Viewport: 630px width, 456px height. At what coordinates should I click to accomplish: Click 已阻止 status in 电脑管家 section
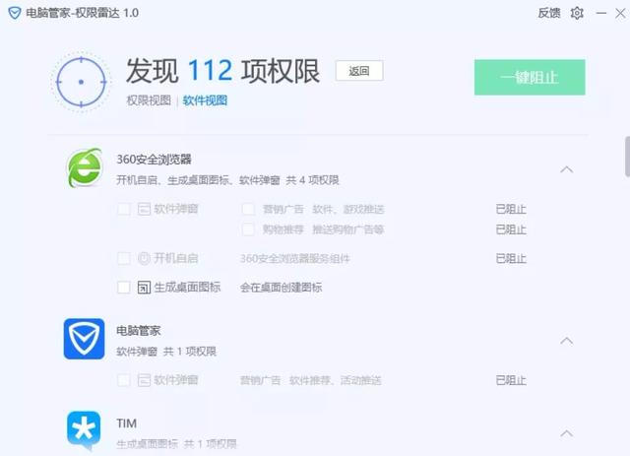coord(511,380)
